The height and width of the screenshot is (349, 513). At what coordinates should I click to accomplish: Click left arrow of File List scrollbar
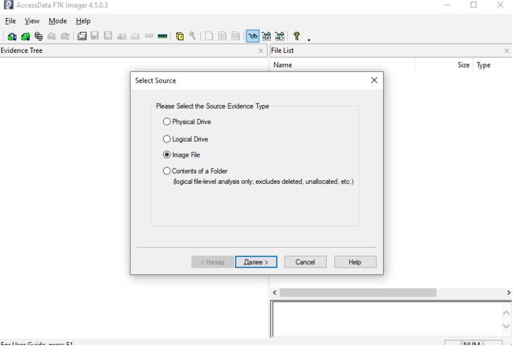tap(274, 292)
